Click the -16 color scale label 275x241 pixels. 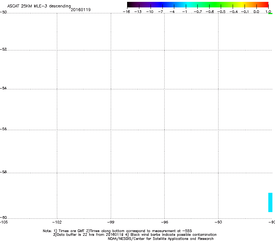click(x=126, y=12)
